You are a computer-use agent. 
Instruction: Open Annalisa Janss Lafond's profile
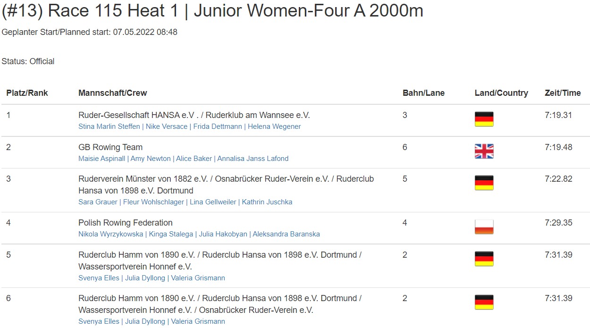point(253,159)
